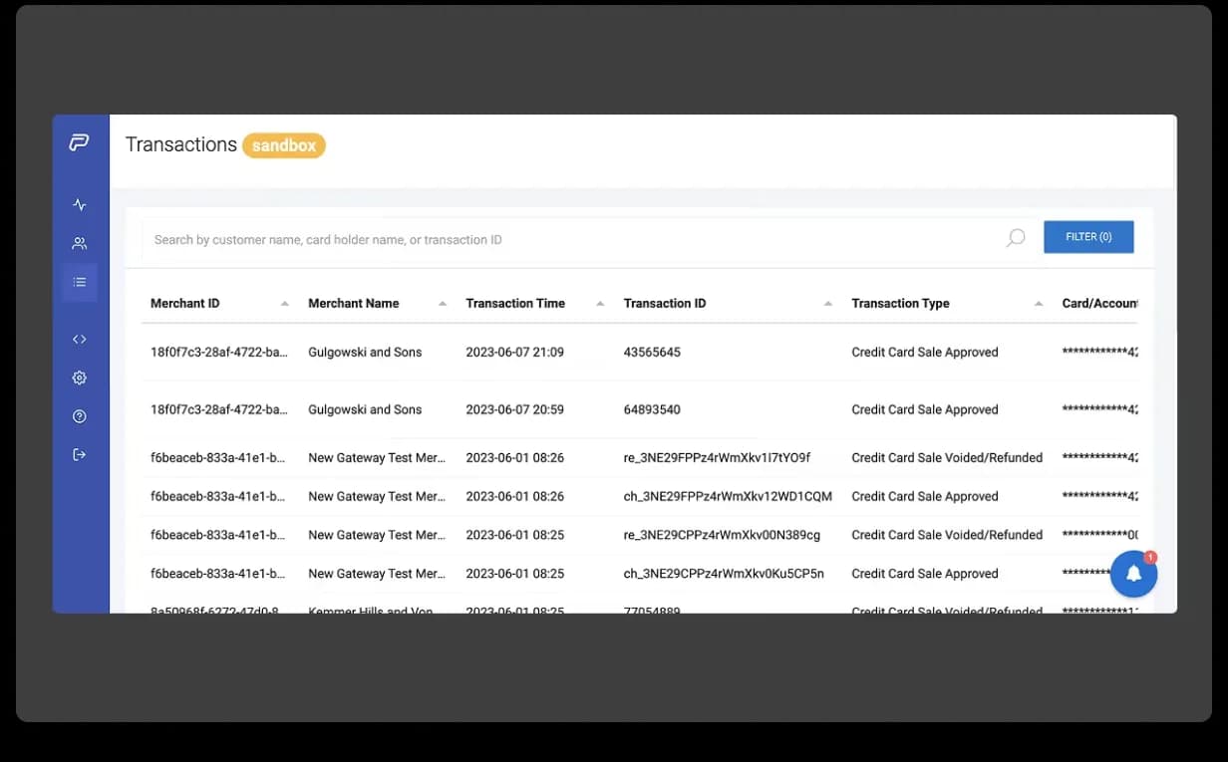The height and width of the screenshot is (762, 1228).
Task: Select transaction re_3NE29CPPz4rWmXkv00N389cg
Action: coord(722,535)
